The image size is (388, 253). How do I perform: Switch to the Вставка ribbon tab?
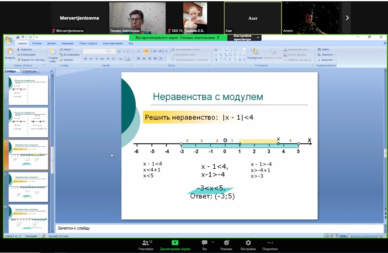coord(37,43)
